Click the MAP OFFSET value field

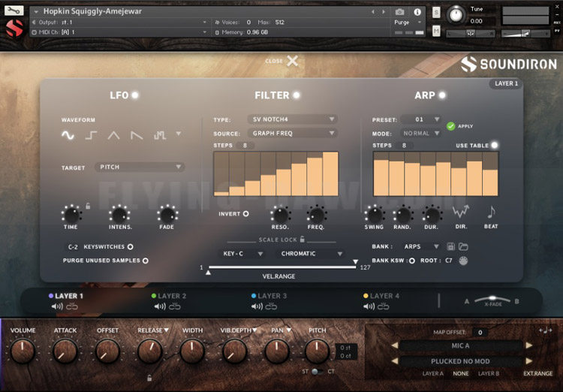pyautogui.click(x=480, y=333)
